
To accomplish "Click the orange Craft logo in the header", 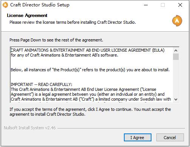I will tap(177, 21).
